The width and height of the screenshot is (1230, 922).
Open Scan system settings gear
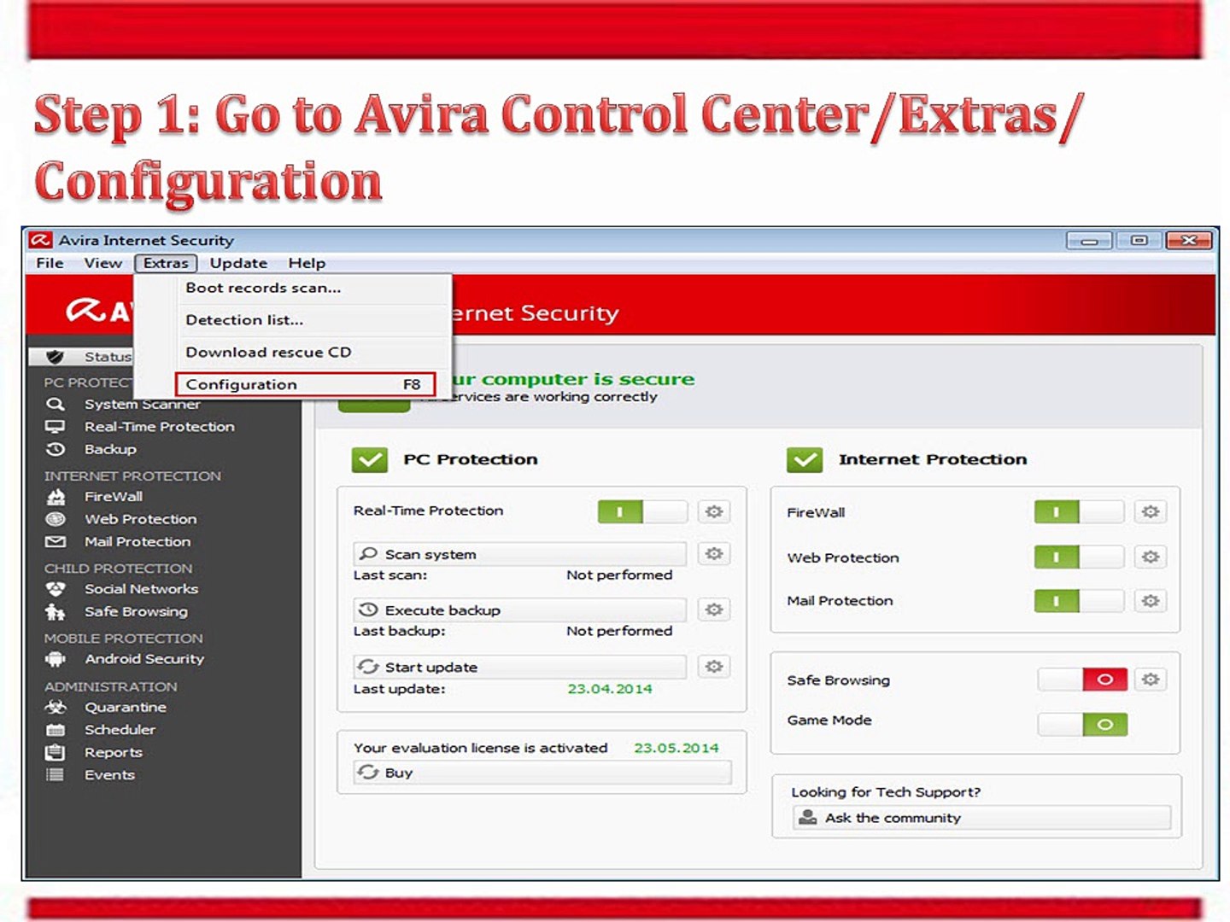pyautogui.click(x=714, y=553)
